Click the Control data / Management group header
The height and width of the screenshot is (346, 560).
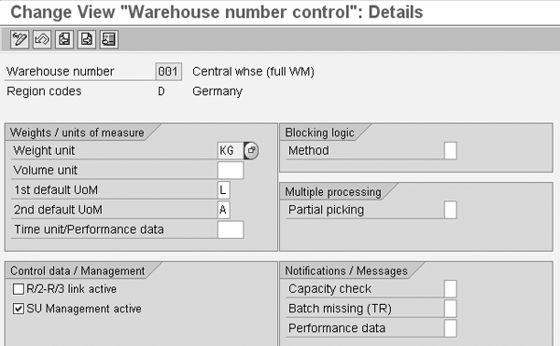point(77,270)
